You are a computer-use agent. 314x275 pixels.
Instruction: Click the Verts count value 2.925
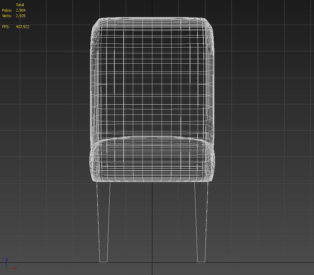pyautogui.click(x=21, y=16)
